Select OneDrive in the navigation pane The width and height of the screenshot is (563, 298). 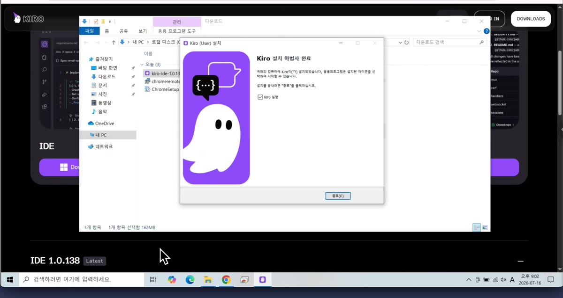pyautogui.click(x=101, y=124)
